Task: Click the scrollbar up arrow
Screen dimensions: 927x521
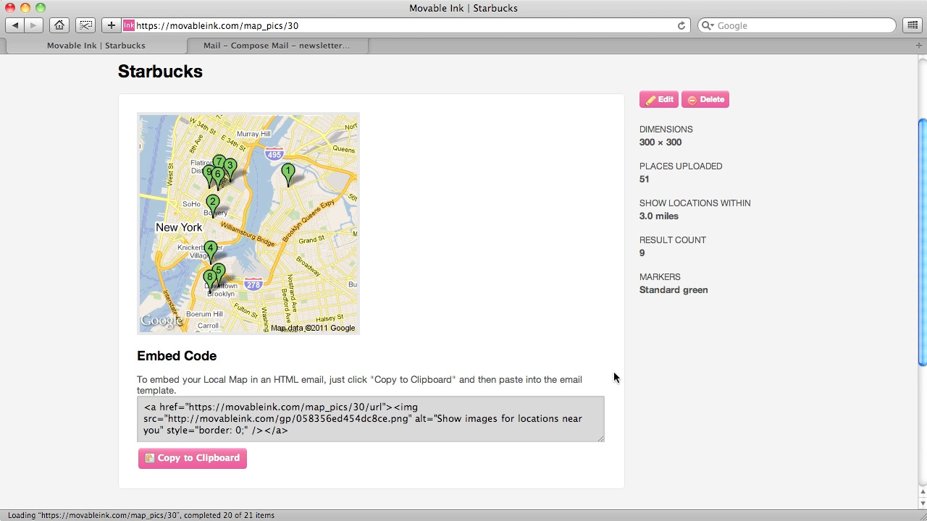Action: click(x=922, y=493)
